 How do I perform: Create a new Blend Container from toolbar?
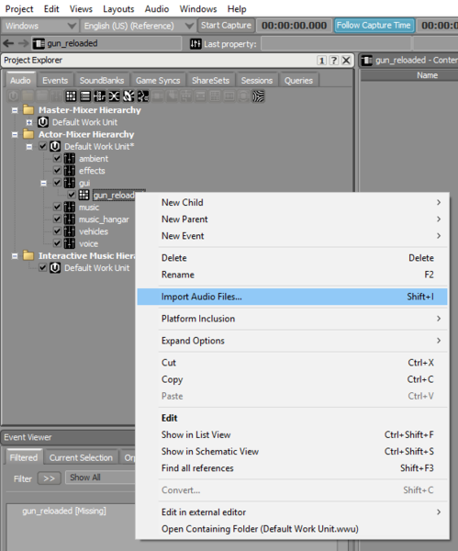coord(114,96)
